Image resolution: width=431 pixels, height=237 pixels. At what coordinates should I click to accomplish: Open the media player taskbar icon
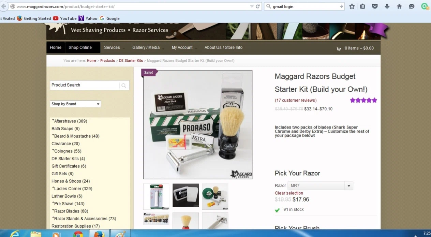[57, 234]
